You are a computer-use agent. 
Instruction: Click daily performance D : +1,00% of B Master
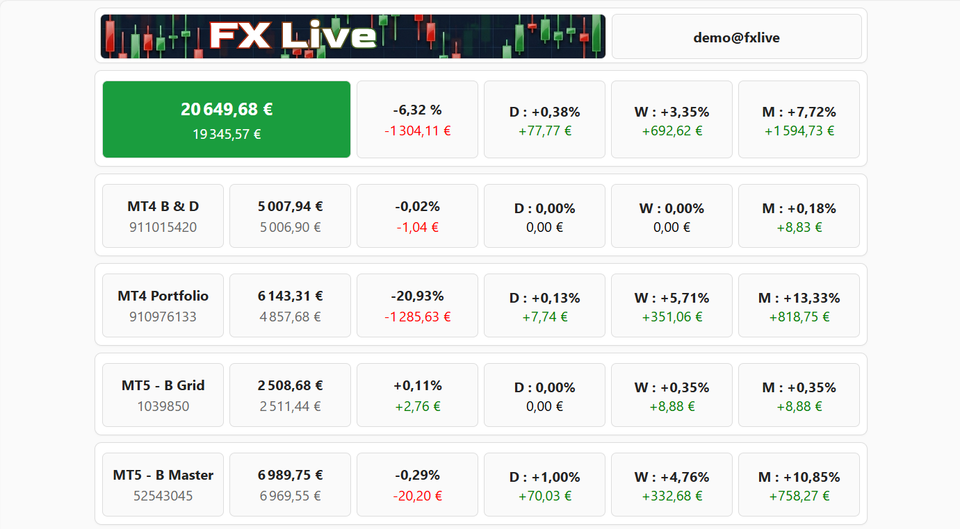(x=544, y=484)
